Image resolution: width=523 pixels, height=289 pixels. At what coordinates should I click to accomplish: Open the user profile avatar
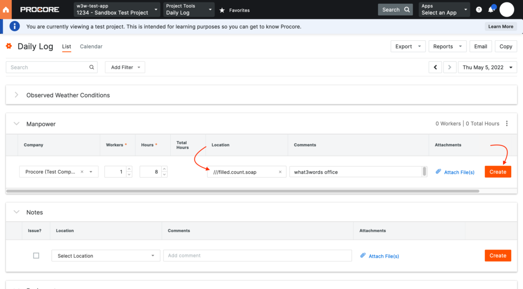[x=507, y=10]
